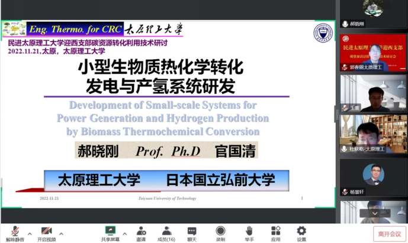Click 'by Biomass Thermochemical Conversion' line

163,131
